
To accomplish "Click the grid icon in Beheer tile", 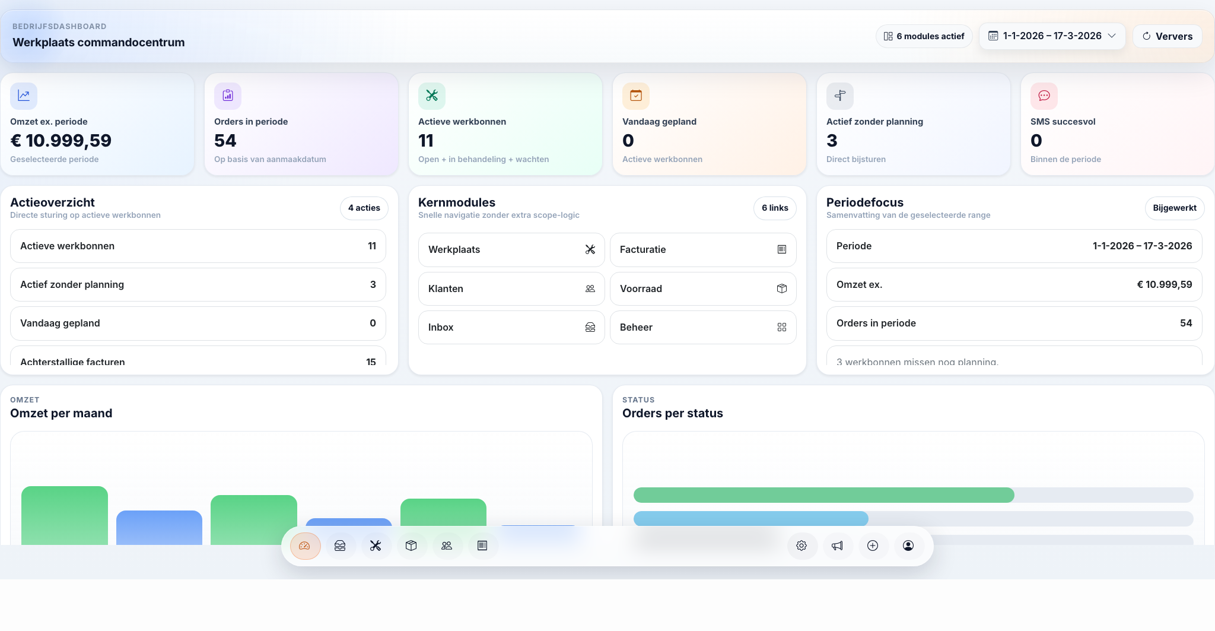I will (782, 327).
